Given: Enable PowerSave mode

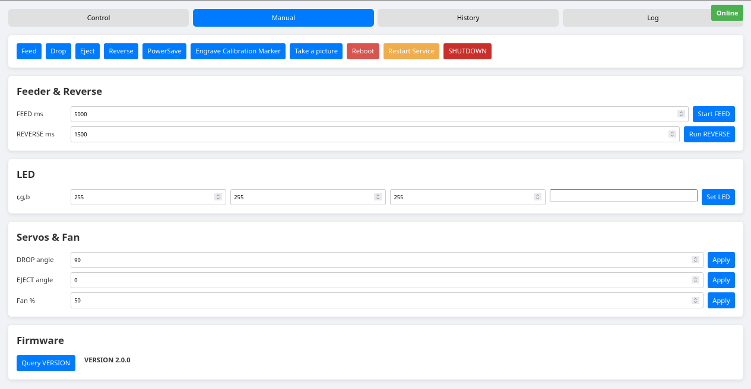Looking at the screenshot, I should pyautogui.click(x=164, y=51).
